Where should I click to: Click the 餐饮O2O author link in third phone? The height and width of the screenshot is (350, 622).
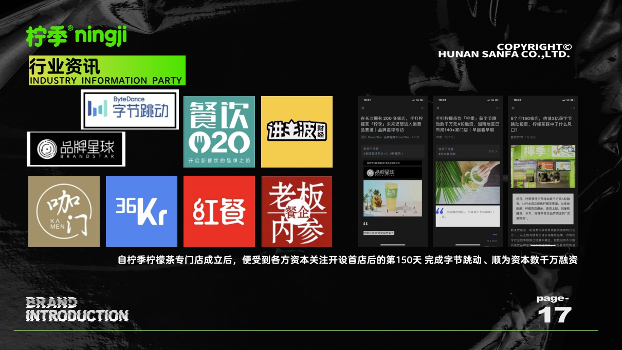click(x=518, y=138)
